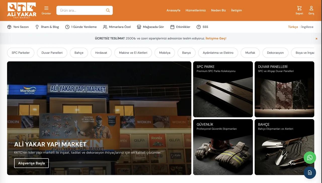Click the dark blue document floating button
This screenshot has height=183, width=322.
pos(310,173)
